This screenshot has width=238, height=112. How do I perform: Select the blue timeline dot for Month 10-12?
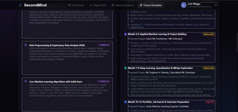click(x=125, y=102)
